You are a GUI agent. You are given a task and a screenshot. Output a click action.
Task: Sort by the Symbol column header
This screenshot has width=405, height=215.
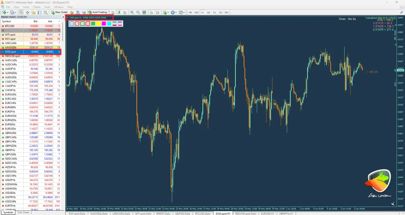[x=11, y=21]
